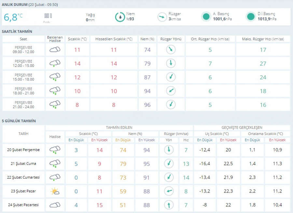Click the wind direction icon beside Rüzgar

pyautogui.click(x=162, y=17)
